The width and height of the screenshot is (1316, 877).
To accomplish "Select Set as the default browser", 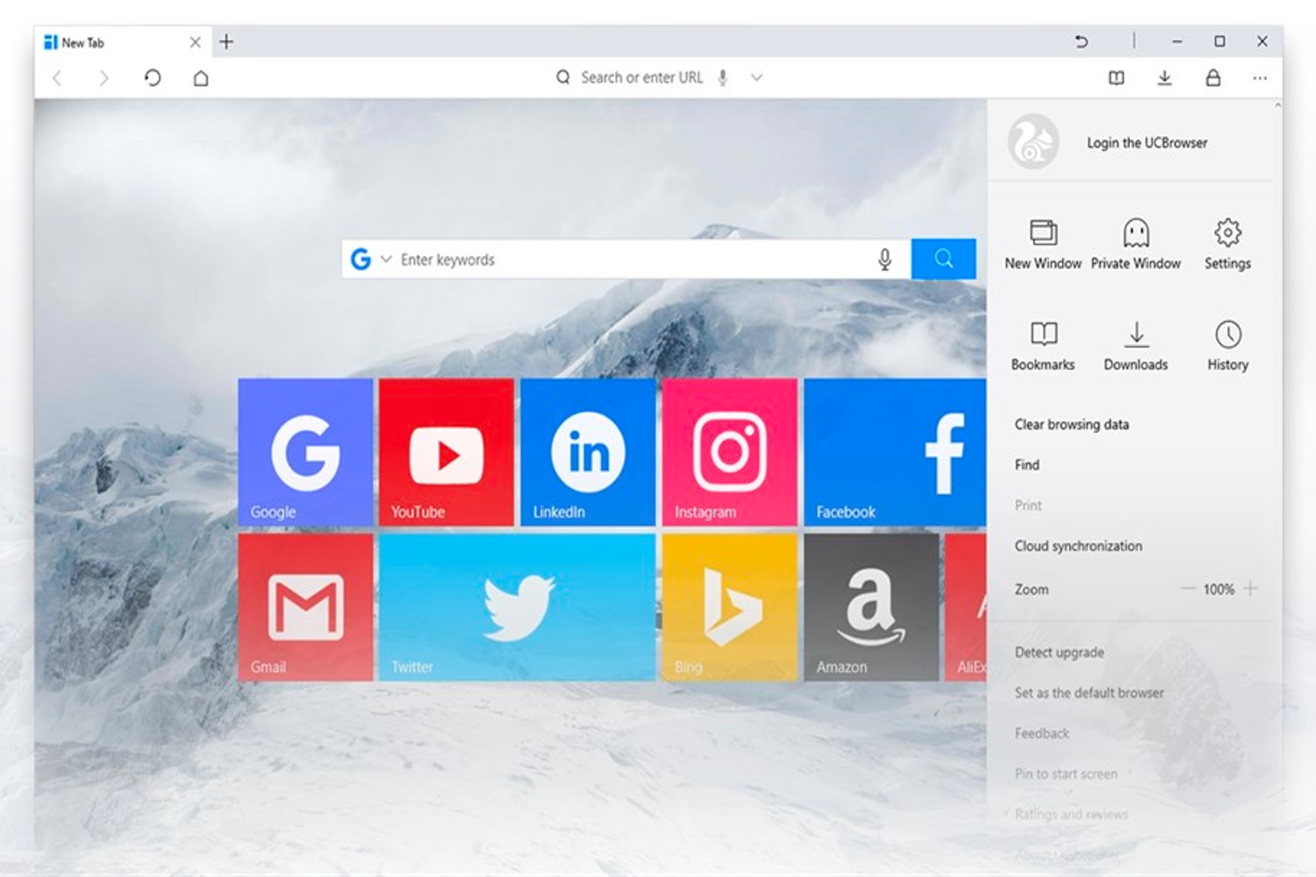I will tap(1089, 693).
